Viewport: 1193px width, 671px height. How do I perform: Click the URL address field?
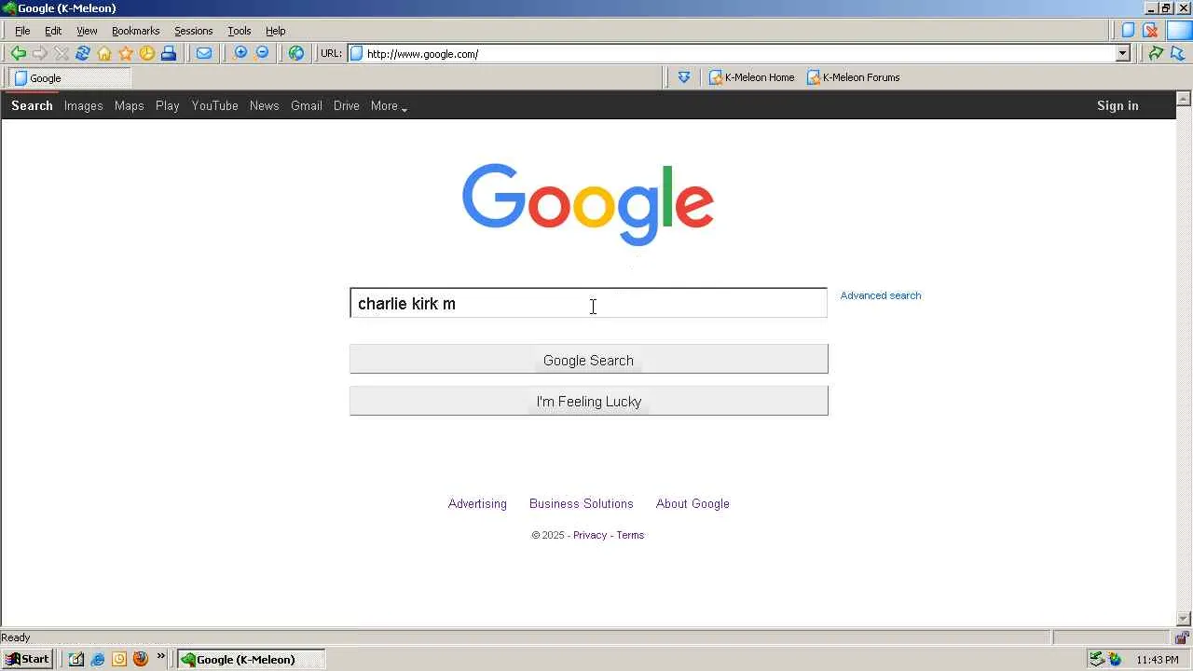point(741,53)
